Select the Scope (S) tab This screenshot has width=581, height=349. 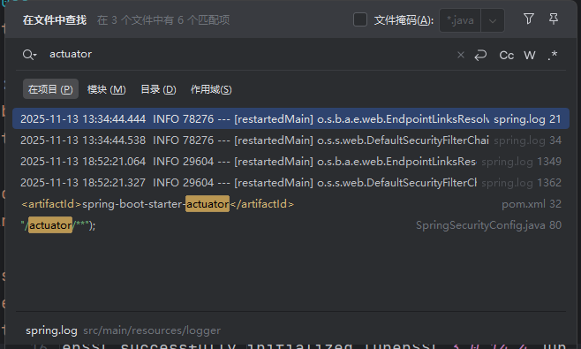coord(211,89)
